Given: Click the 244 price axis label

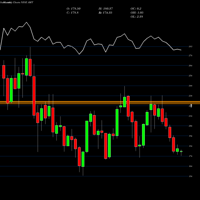Looking at the screenshot, I should point(190,86).
